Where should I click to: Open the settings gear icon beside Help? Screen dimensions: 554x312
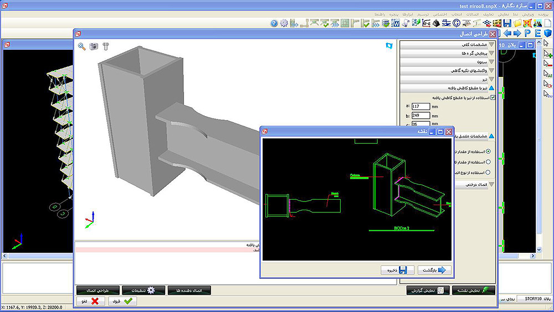(284, 24)
